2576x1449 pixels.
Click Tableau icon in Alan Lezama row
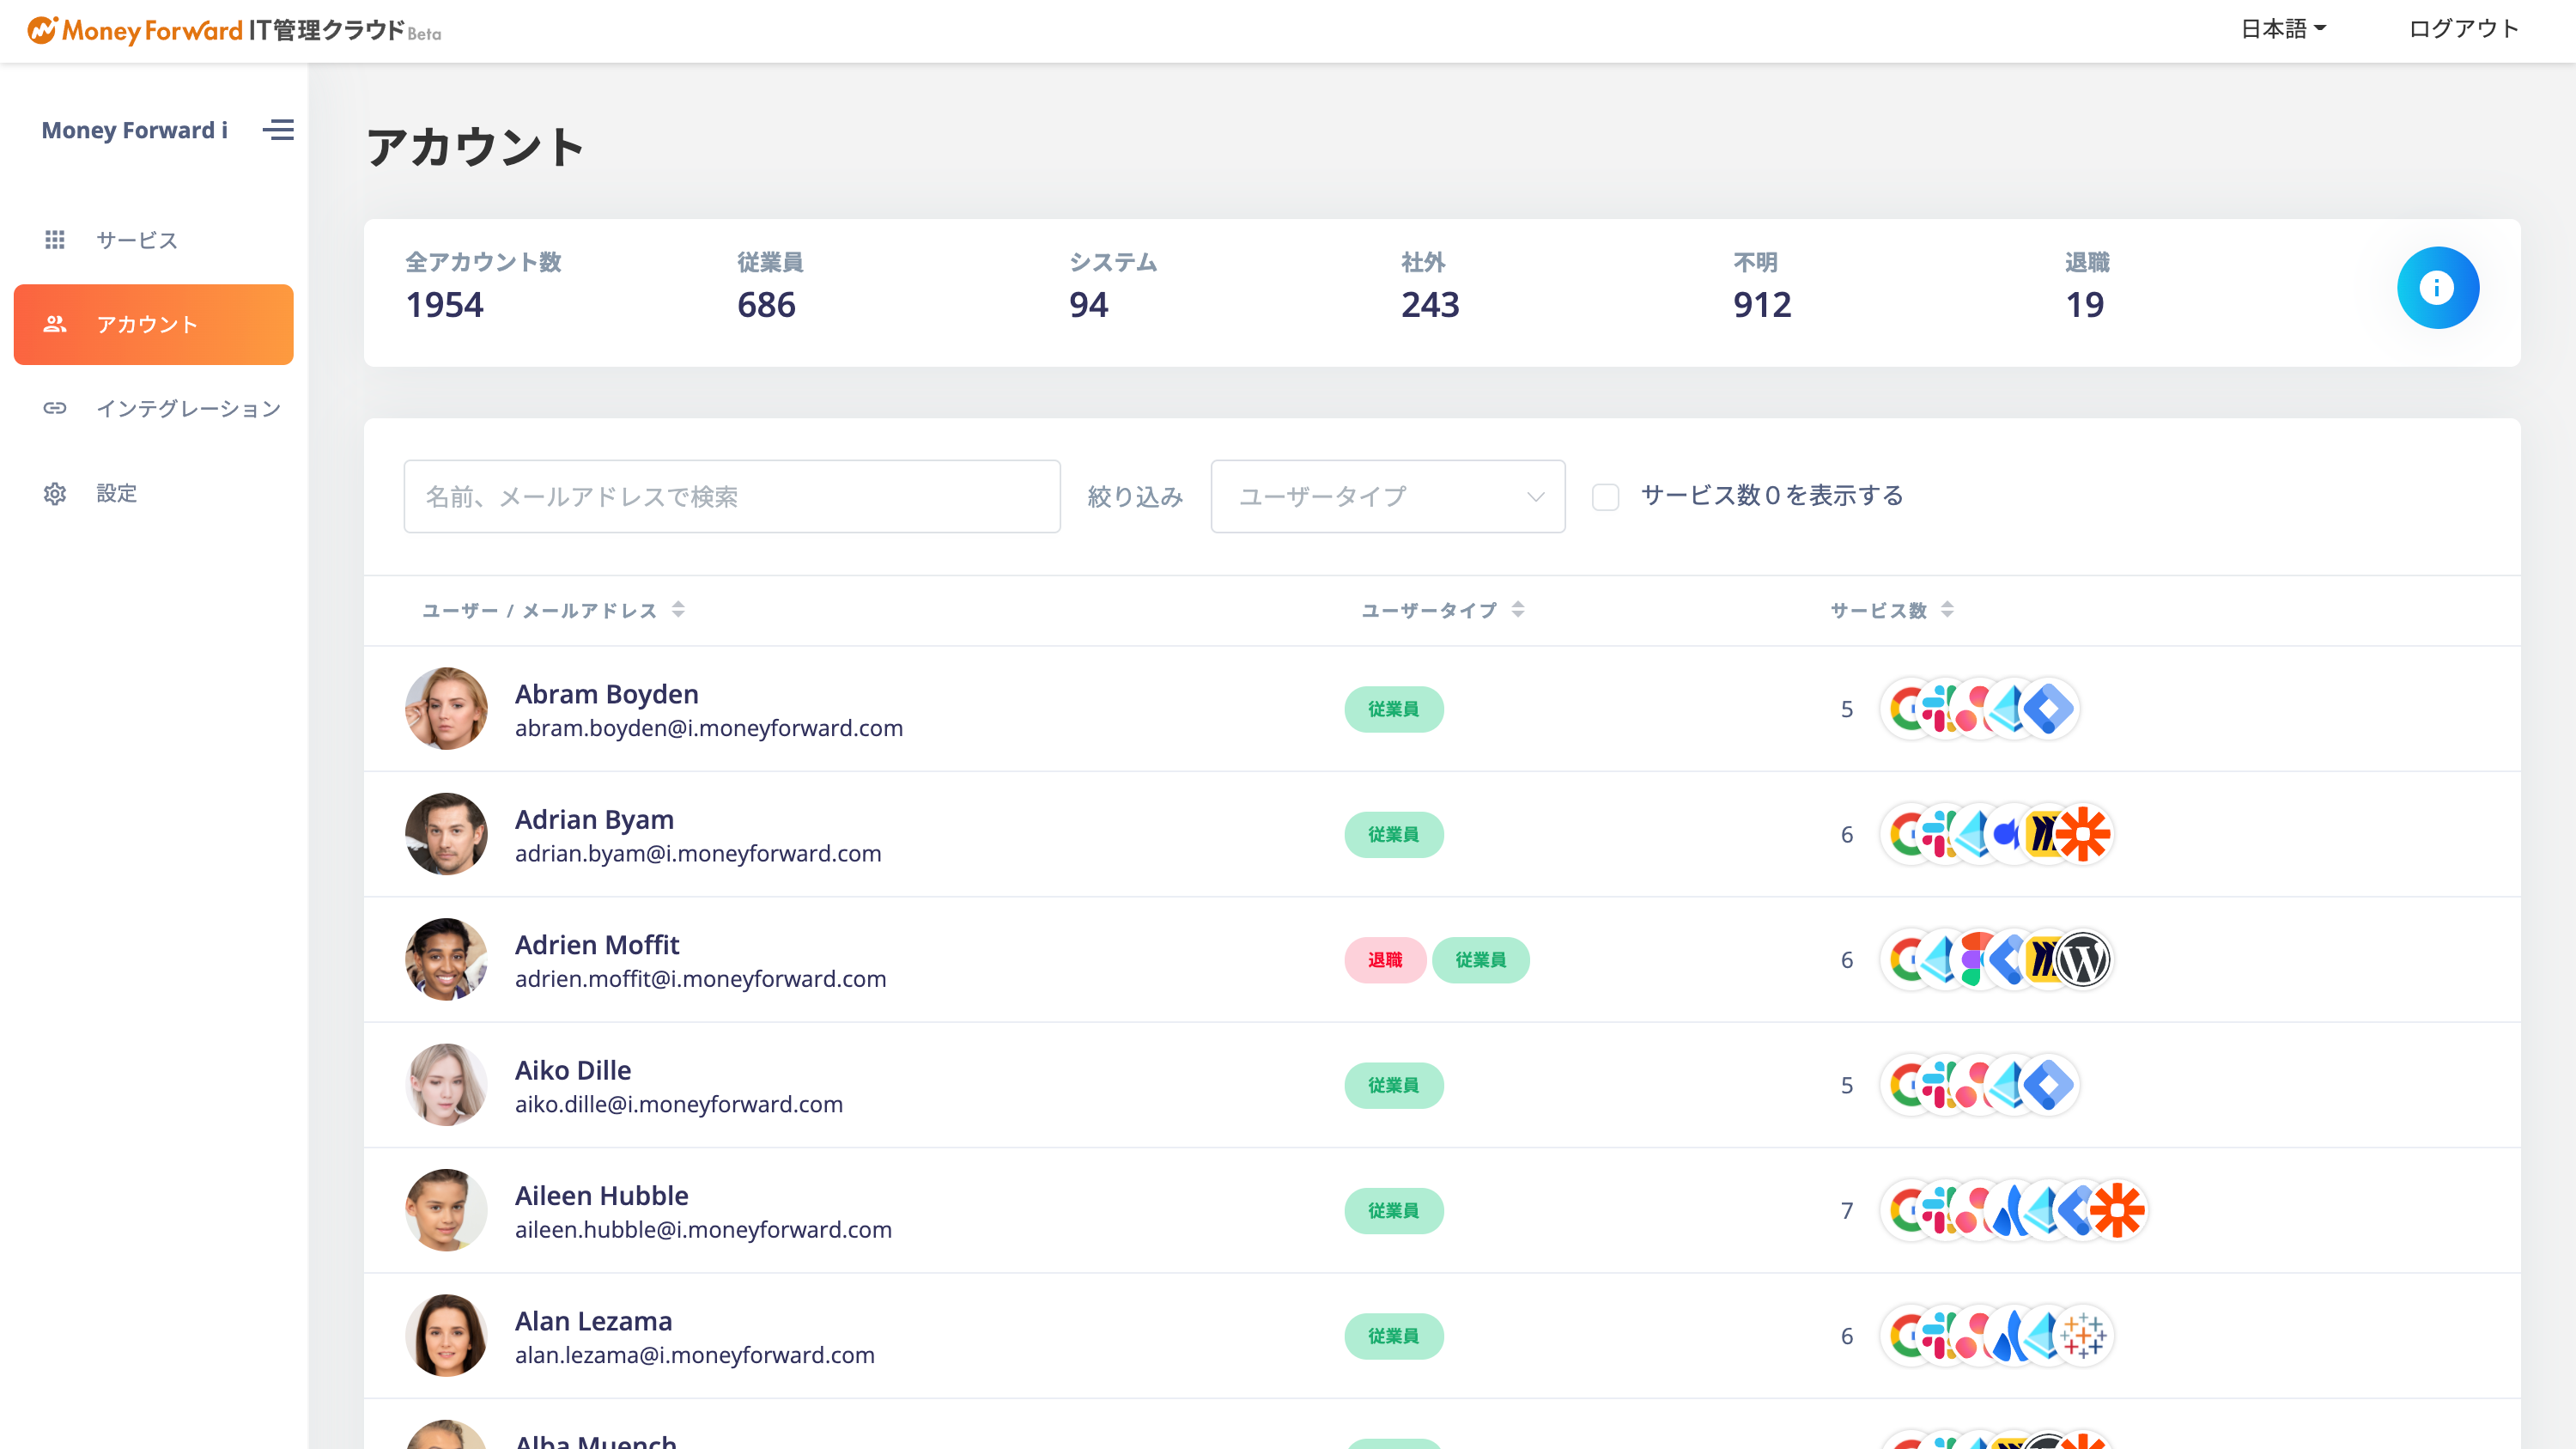2084,1336
